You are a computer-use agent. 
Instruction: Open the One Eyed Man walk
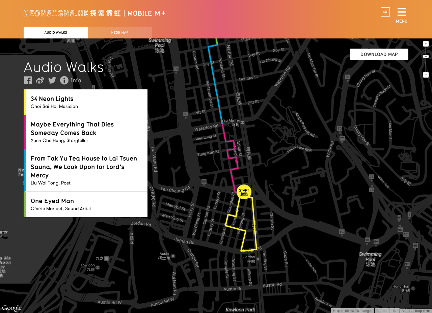click(86, 204)
